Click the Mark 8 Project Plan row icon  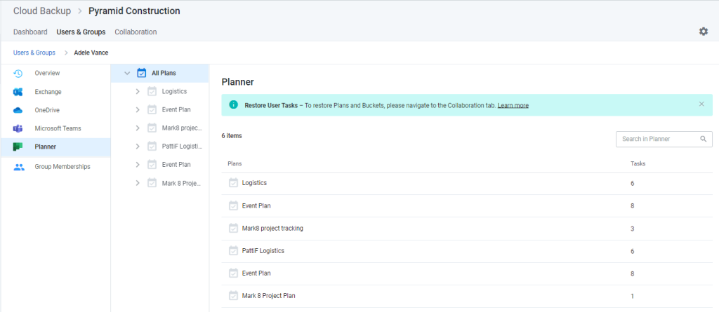point(233,295)
